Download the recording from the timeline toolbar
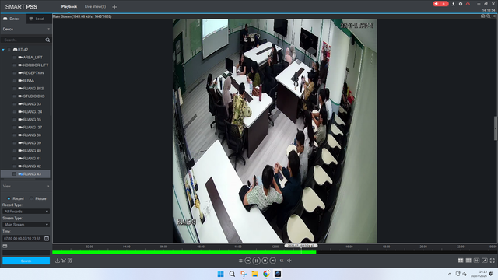Screen dimensions: 498x280 [58, 261]
